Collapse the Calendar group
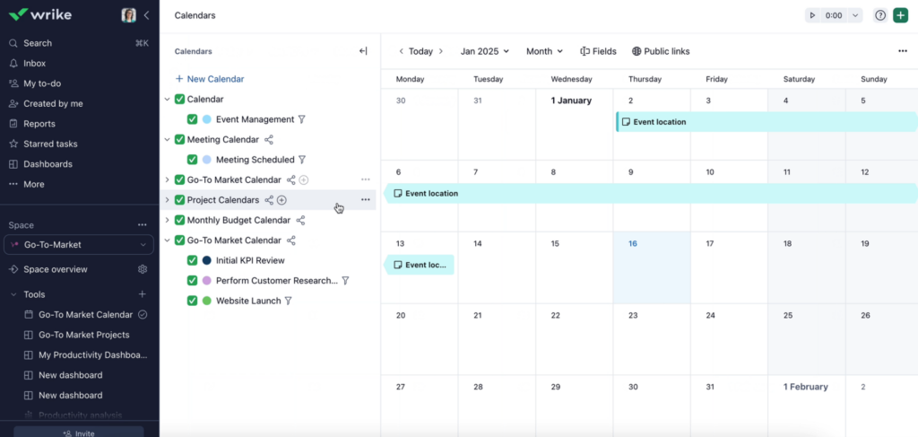Screen dimensions: 918x437 click(x=167, y=100)
